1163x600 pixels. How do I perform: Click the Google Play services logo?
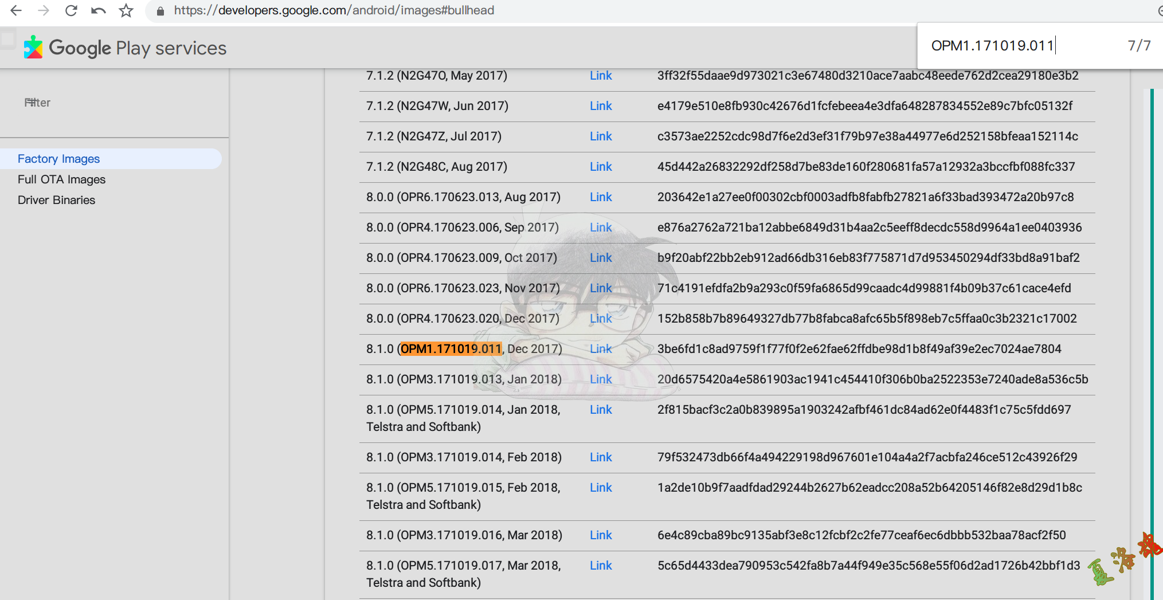[x=126, y=48]
